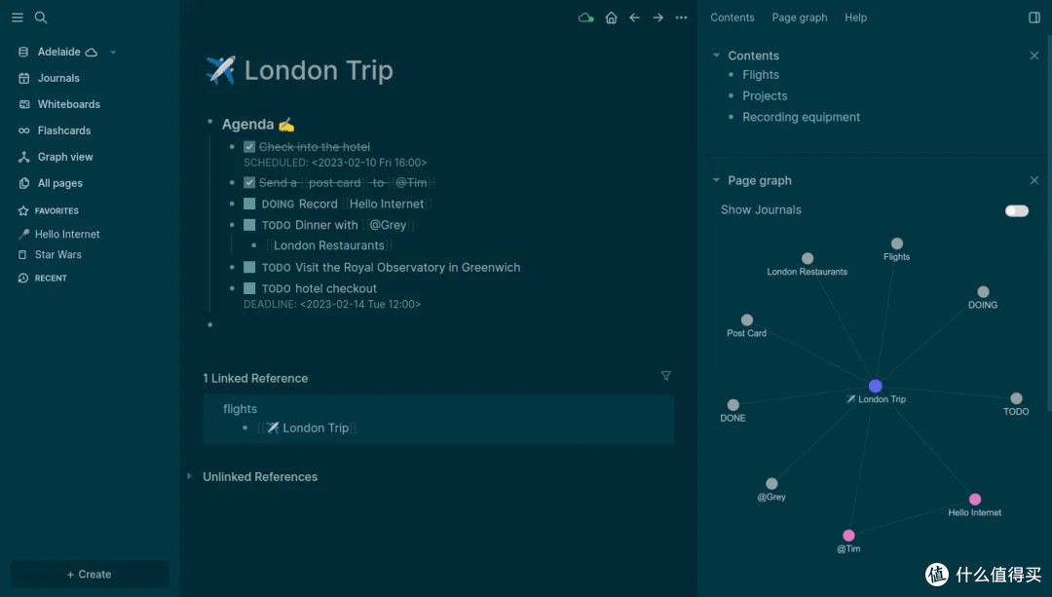Image resolution: width=1052 pixels, height=597 pixels.
Task: Click the Flashcards infinity icon
Action: click(23, 131)
